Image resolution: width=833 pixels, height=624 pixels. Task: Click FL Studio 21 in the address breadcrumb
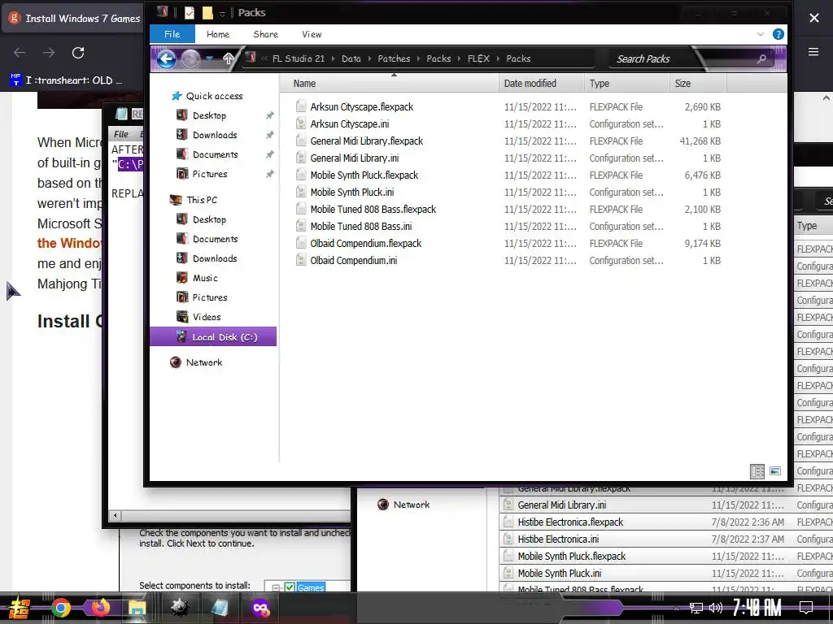tap(298, 58)
